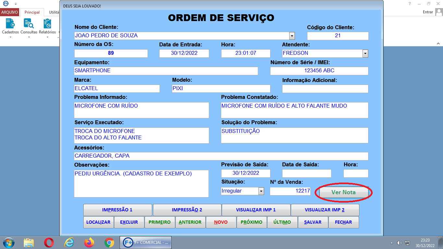Click the Acessórios field
The width and height of the screenshot is (443, 249).
(221, 156)
